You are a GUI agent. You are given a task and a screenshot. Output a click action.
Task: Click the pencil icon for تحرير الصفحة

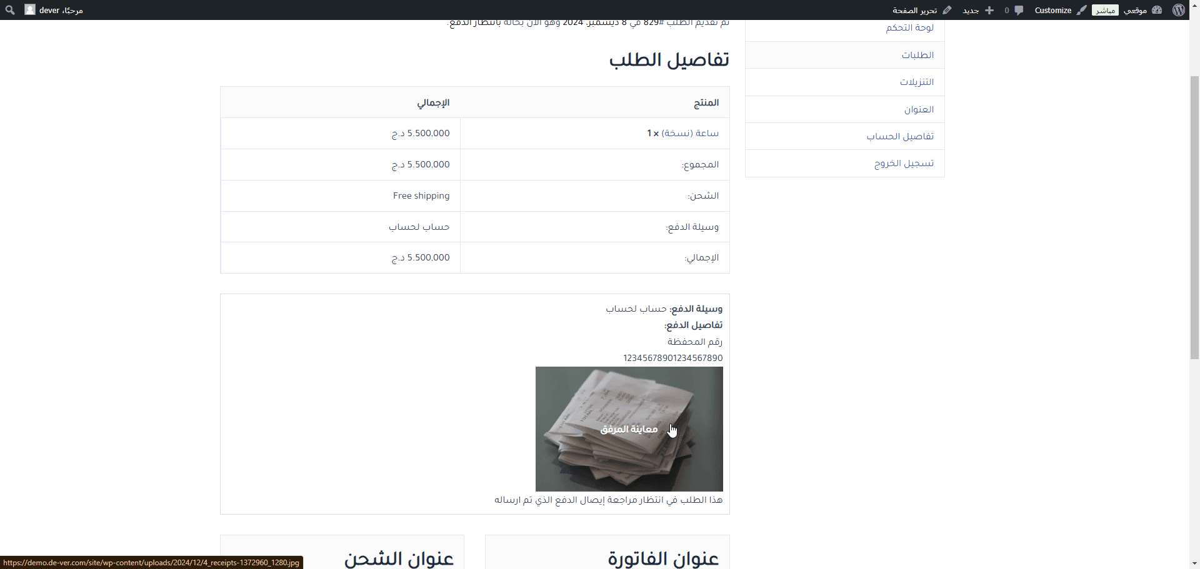[x=947, y=10]
